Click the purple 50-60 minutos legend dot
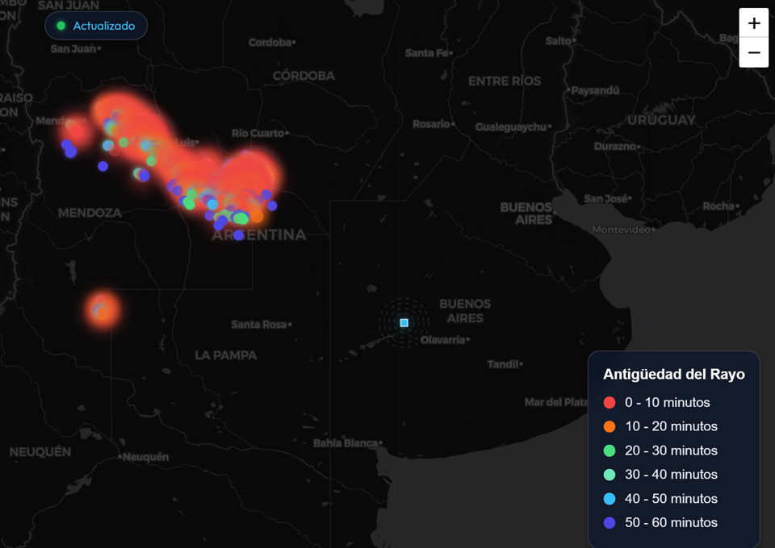This screenshot has height=548, width=775. tap(611, 523)
